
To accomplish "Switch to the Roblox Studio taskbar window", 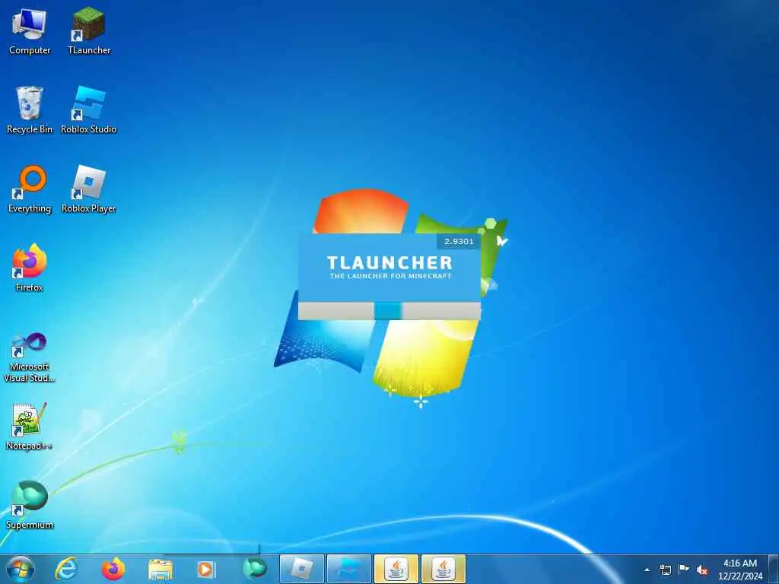I will click(348, 569).
